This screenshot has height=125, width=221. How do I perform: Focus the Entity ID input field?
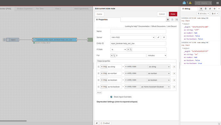(138, 43)
